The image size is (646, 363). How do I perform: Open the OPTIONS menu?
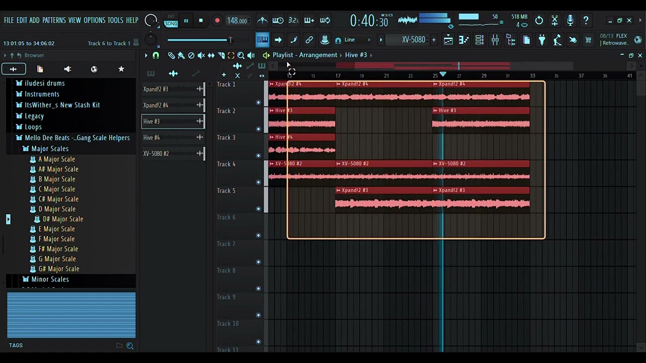[x=94, y=21]
